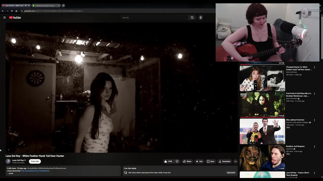Viewport: 323px width, 181px height.
Task: Click Lana Del Rey - Tropico title
Action: pos(298,174)
